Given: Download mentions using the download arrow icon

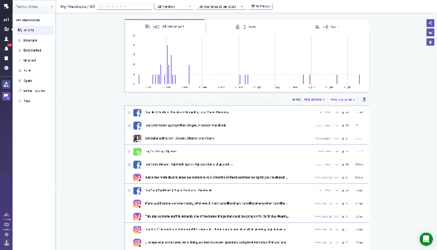Looking at the screenshot, I should 364,100.
